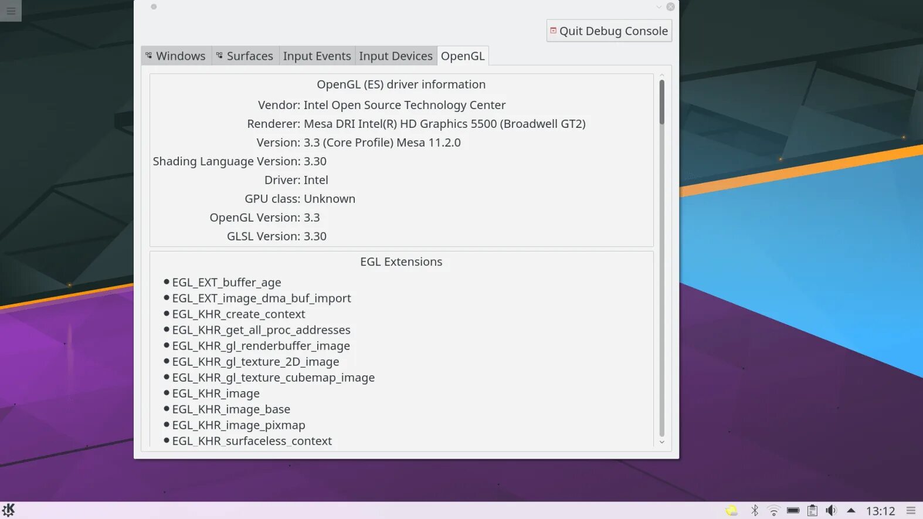The image size is (923, 519).
Task: Click the EGL_EXT_image_dma_buf_import entry
Action: [262, 298]
